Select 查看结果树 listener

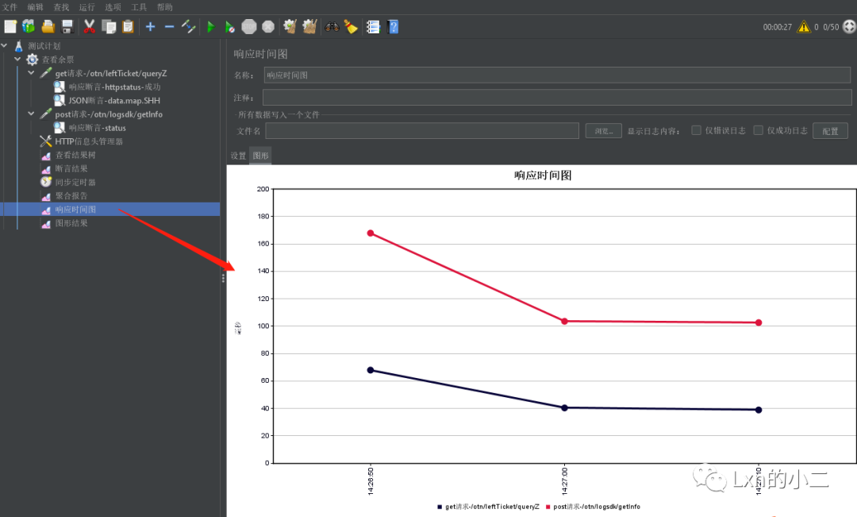[75, 155]
